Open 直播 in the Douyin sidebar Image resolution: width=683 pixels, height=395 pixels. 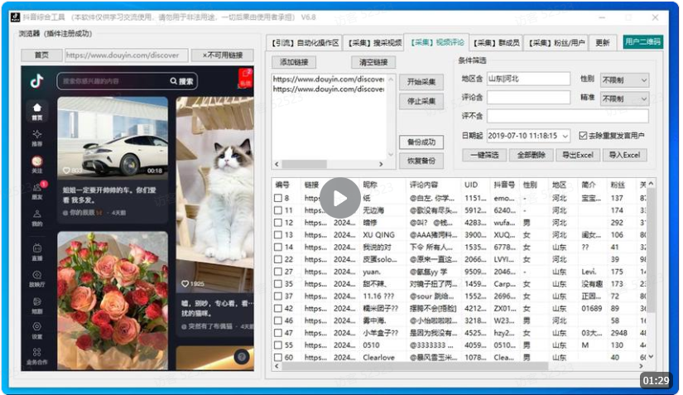click(36, 251)
